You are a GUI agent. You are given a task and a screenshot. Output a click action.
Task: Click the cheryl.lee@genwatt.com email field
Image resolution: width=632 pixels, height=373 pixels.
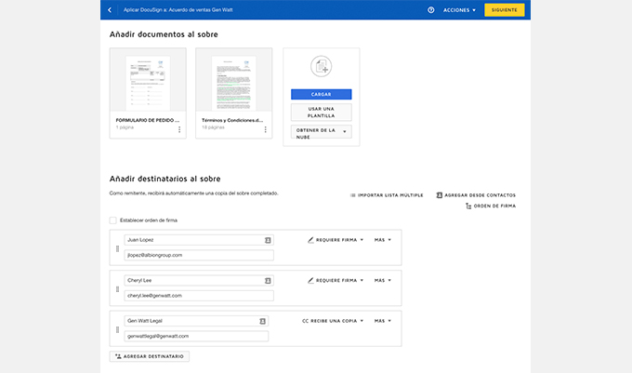[x=198, y=295]
